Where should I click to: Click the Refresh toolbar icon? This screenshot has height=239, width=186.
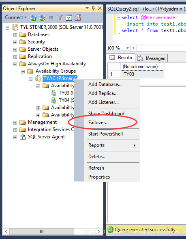68,18
